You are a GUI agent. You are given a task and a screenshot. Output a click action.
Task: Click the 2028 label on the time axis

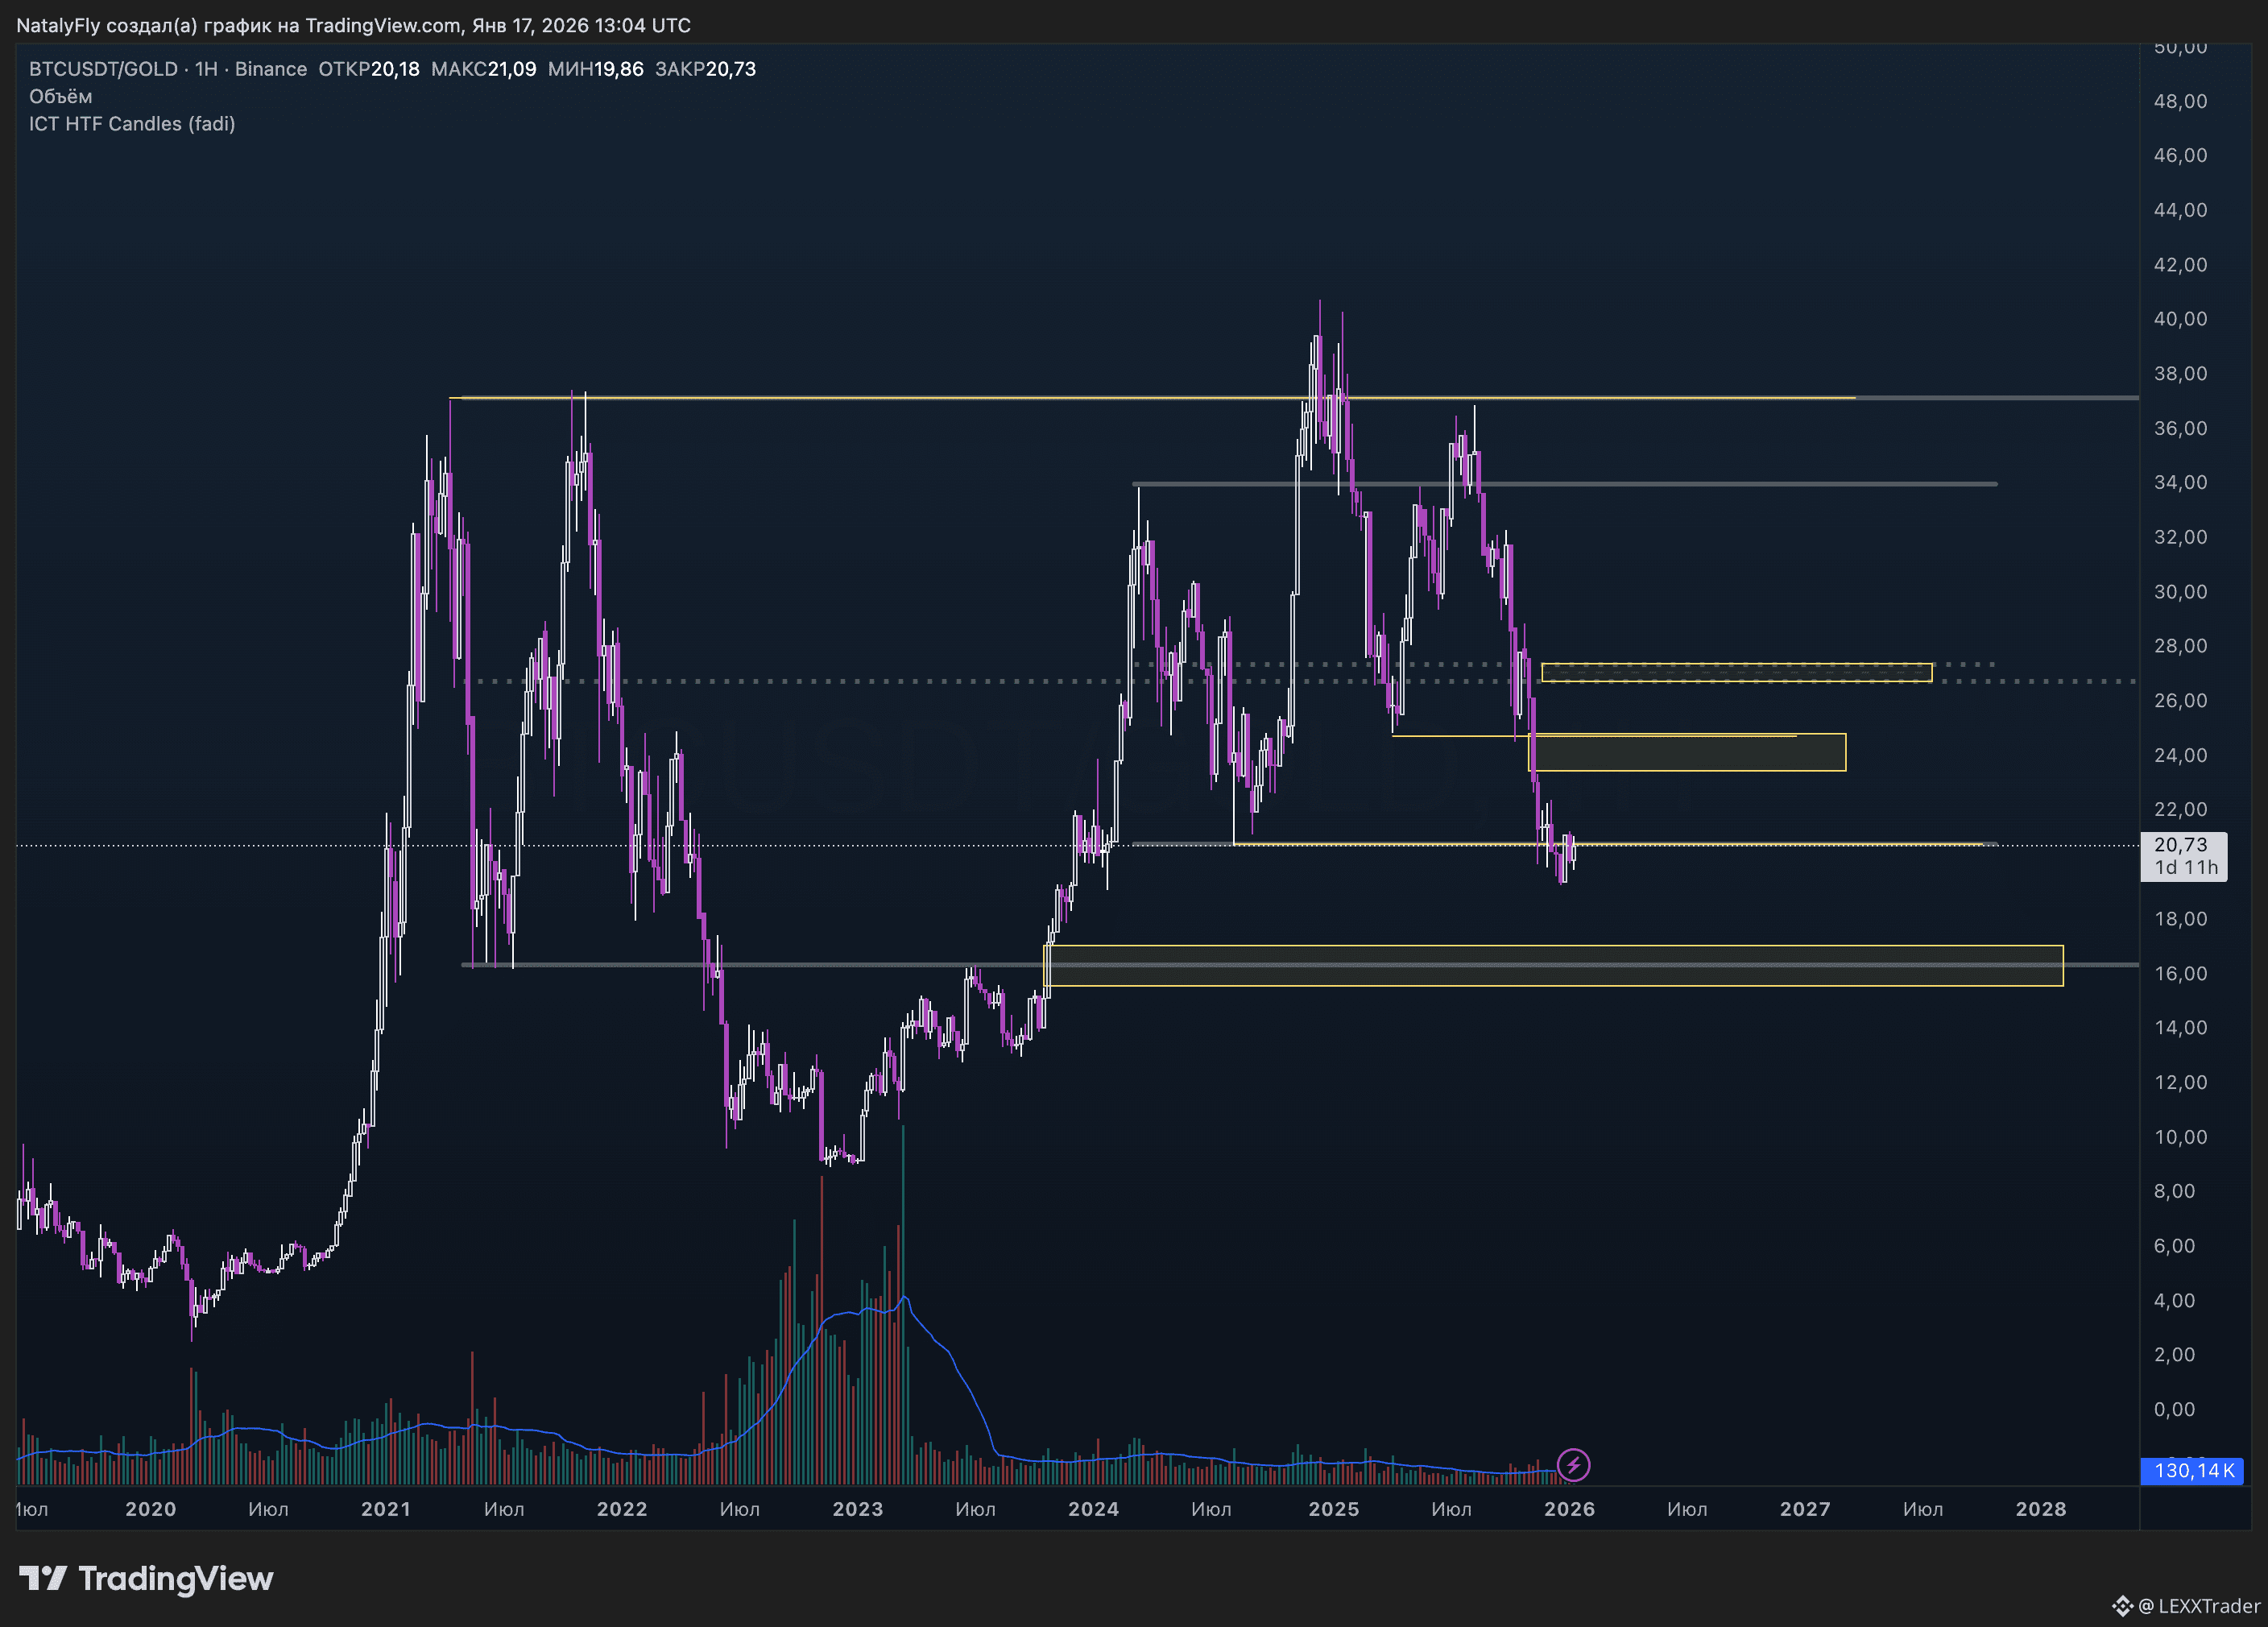click(2041, 1509)
